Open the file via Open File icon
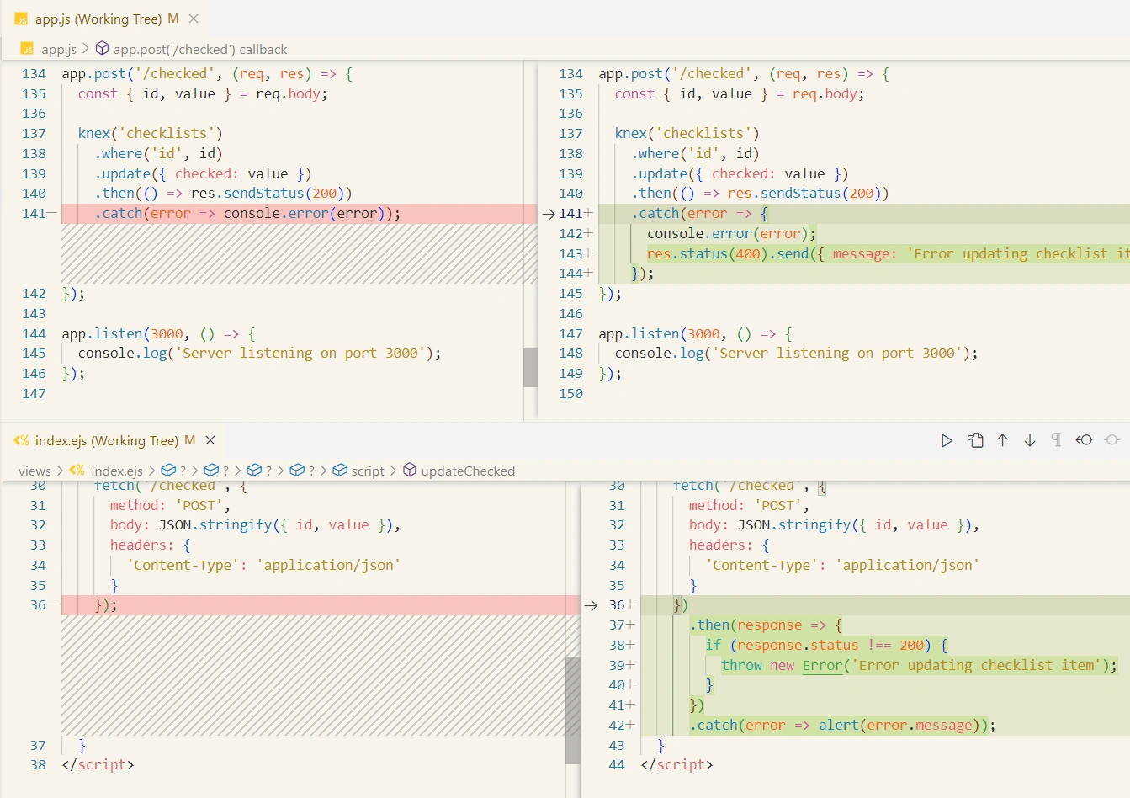The width and height of the screenshot is (1130, 798). click(975, 440)
